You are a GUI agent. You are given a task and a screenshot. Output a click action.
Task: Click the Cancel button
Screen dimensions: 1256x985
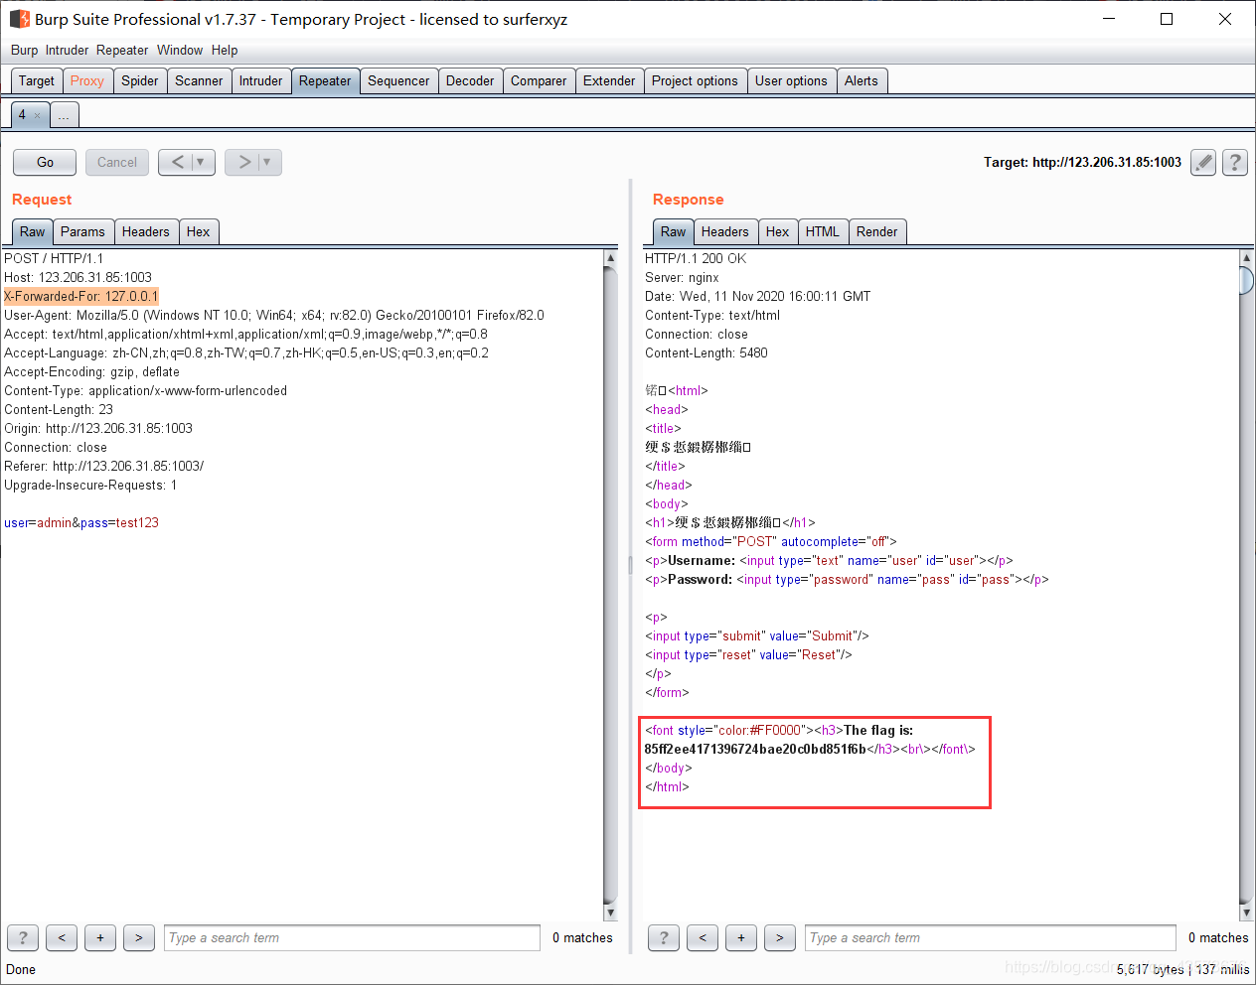pyautogui.click(x=117, y=162)
